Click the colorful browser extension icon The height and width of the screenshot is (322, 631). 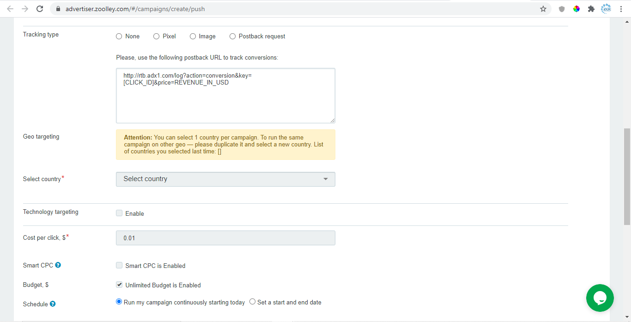(x=576, y=8)
